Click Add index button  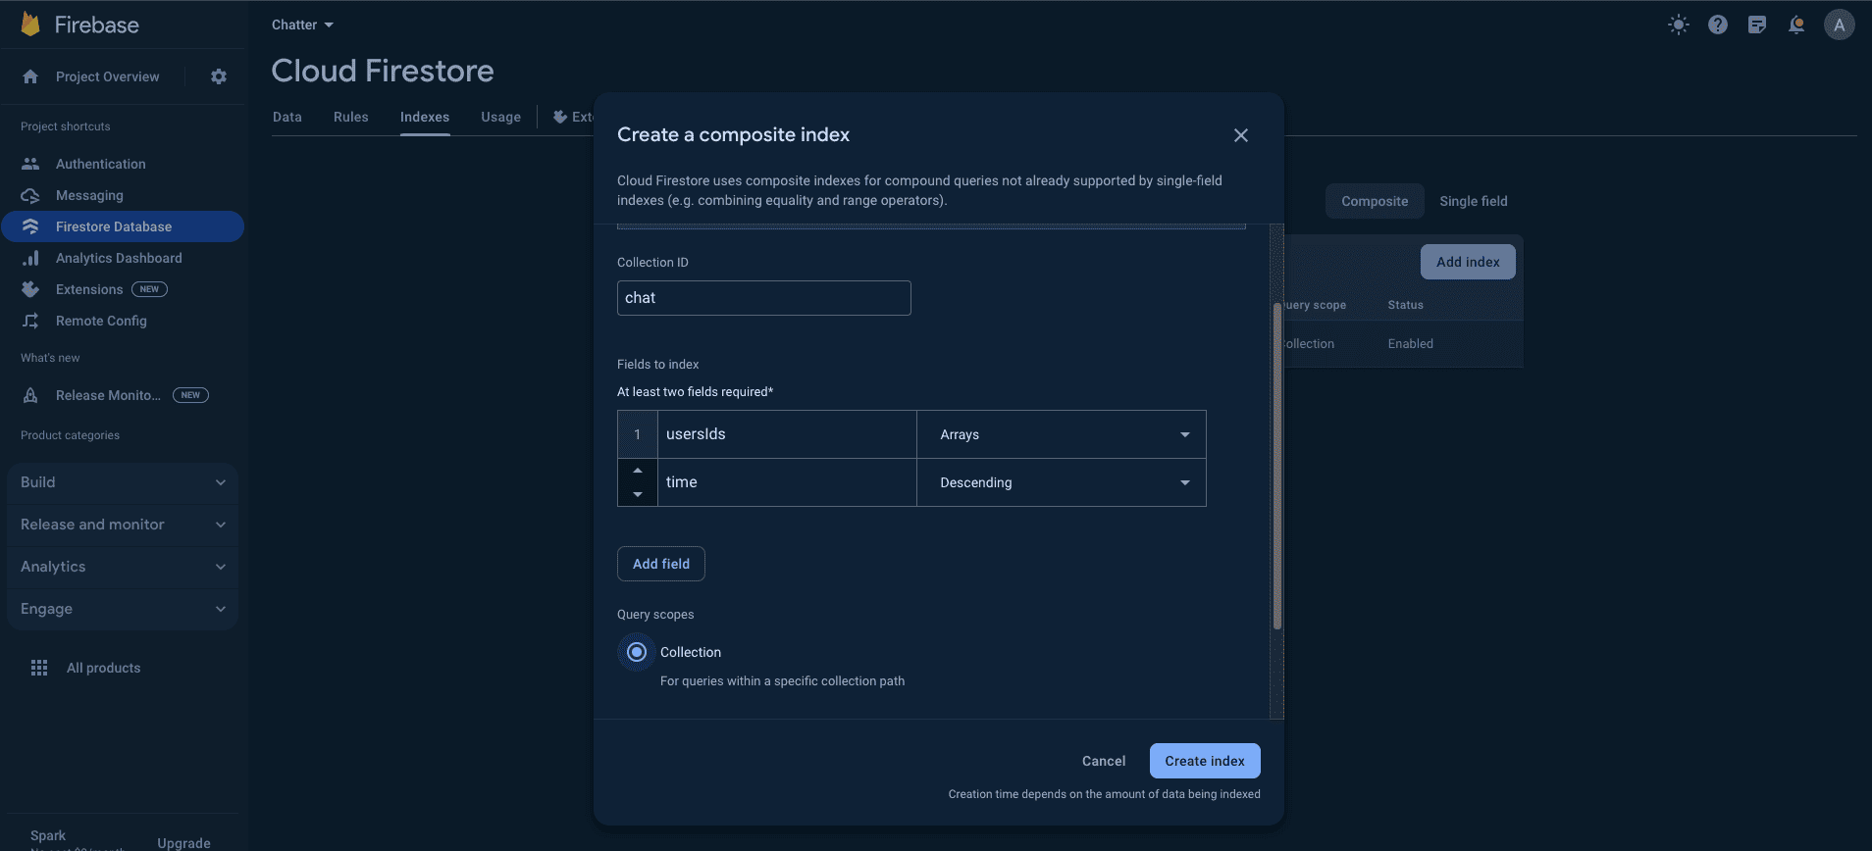pyautogui.click(x=1468, y=262)
